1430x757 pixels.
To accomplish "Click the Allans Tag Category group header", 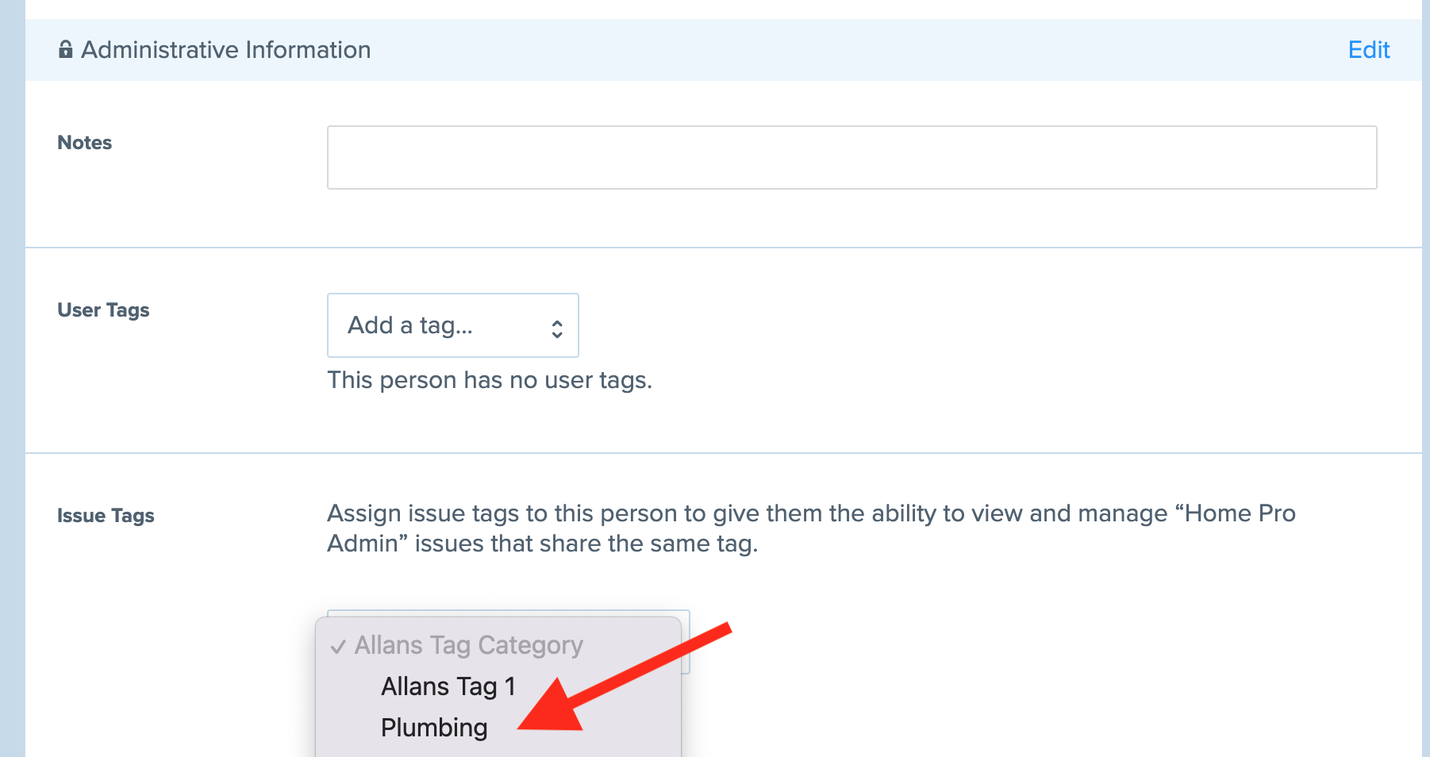I will (x=468, y=645).
